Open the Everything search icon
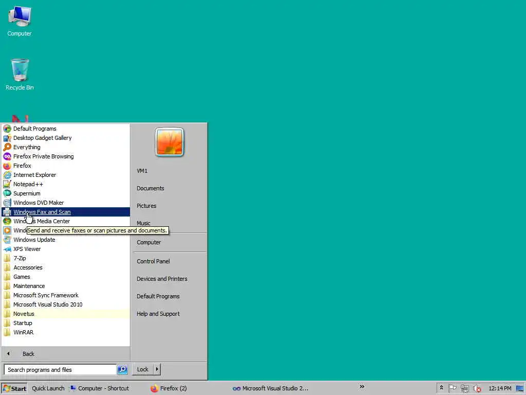The height and width of the screenshot is (395, 526). (x=7, y=147)
